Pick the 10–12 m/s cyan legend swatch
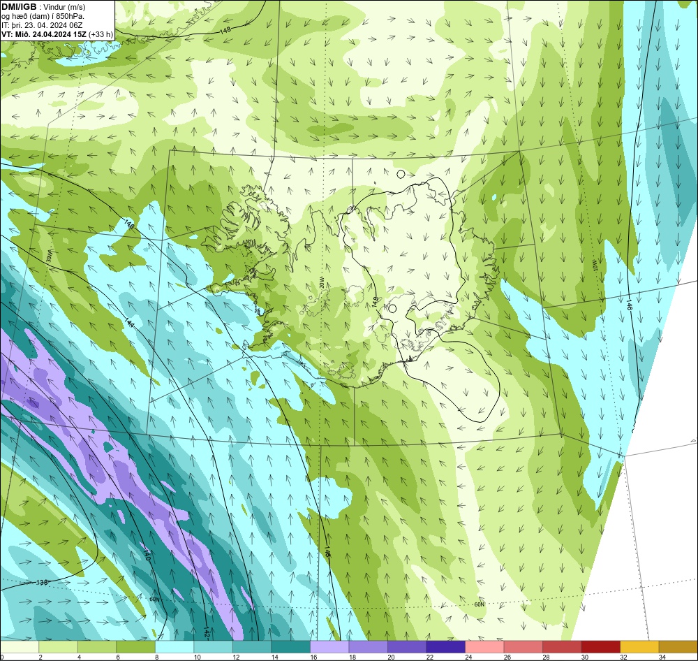 [x=213, y=647]
